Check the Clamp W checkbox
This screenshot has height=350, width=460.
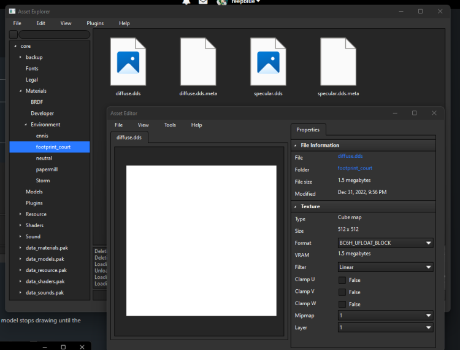pos(342,303)
